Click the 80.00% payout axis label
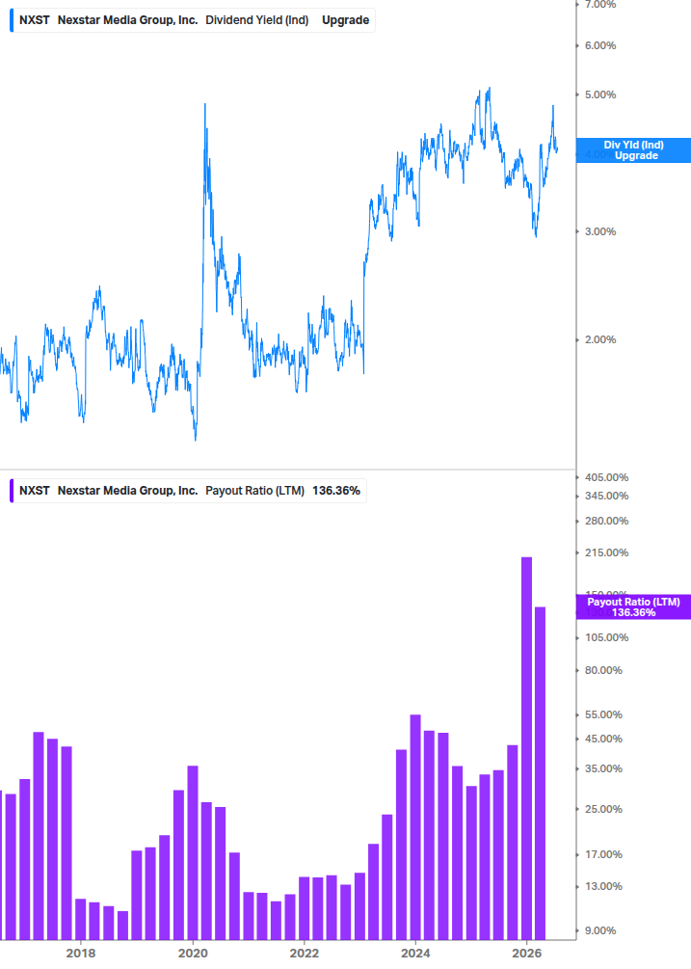 [603, 670]
